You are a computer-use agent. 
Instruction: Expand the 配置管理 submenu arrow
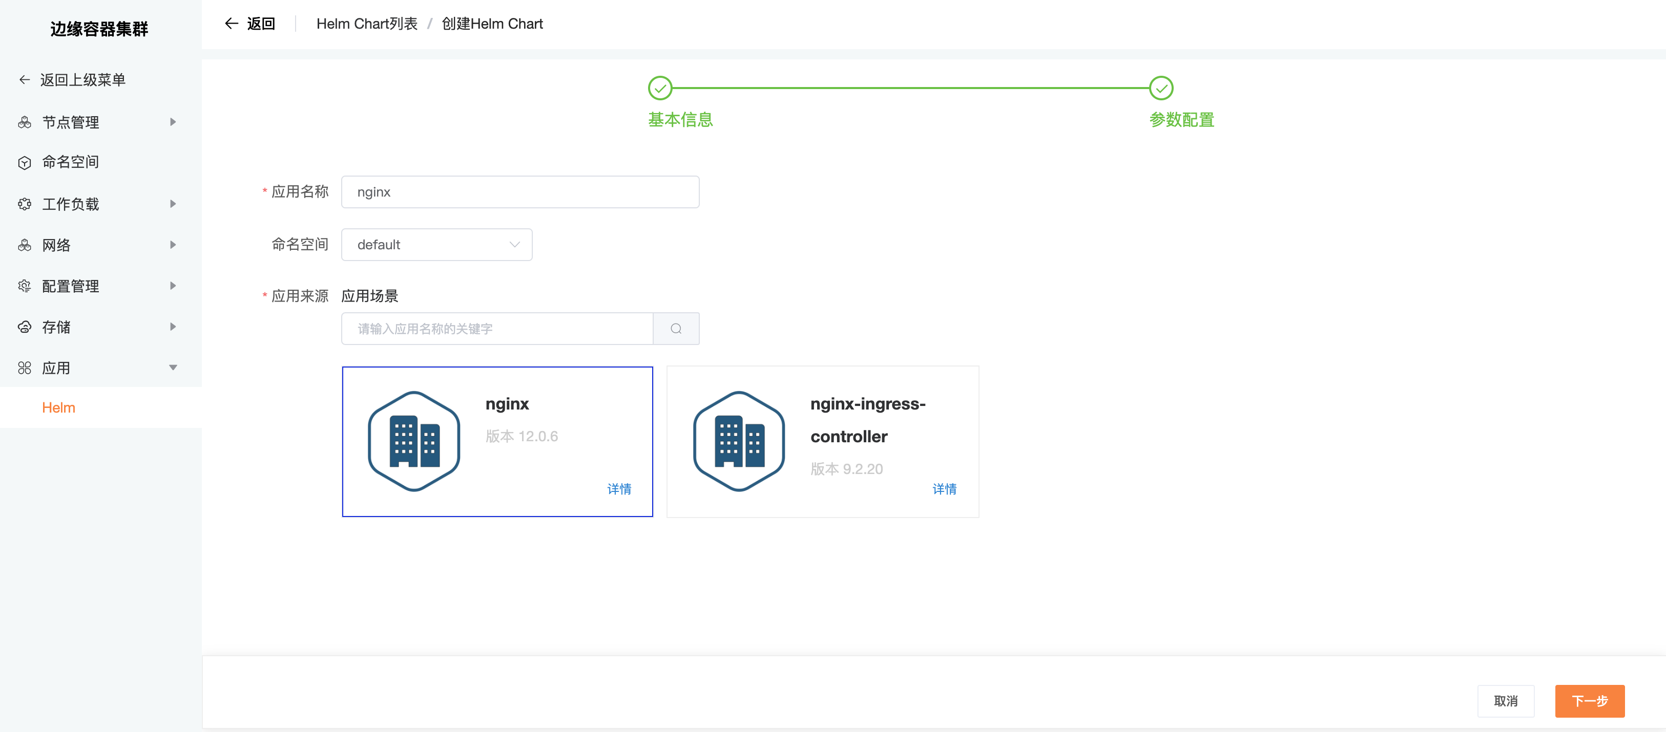[x=173, y=286]
